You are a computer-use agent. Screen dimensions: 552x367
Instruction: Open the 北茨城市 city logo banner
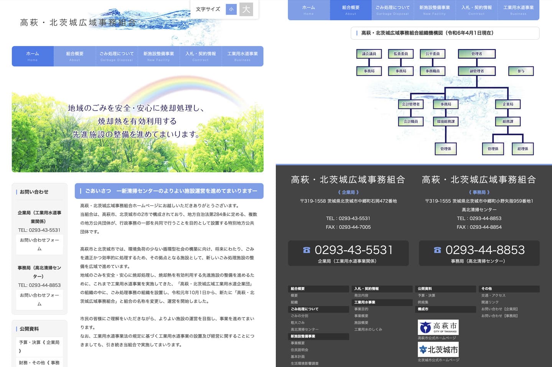point(438,349)
